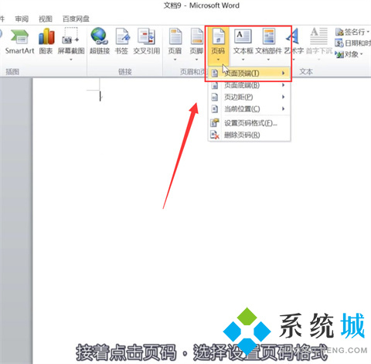Choose 页边距(P) from the menu
Viewport: 371px width, 364px height.
[249, 97]
